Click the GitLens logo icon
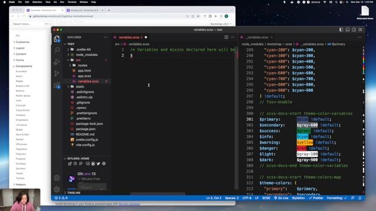The width and height of the screenshot is (376, 211). pyautogui.click(x=72, y=178)
